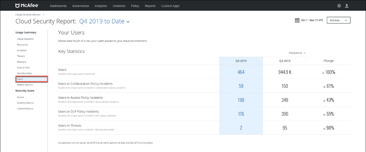This screenshot has height=152, width=366.
Task: Click Q4 2019 DLP incidents value 176
Action: click(x=241, y=114)
